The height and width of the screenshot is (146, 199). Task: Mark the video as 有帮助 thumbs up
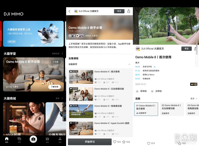pyautogui.click(x=141, y=91)
